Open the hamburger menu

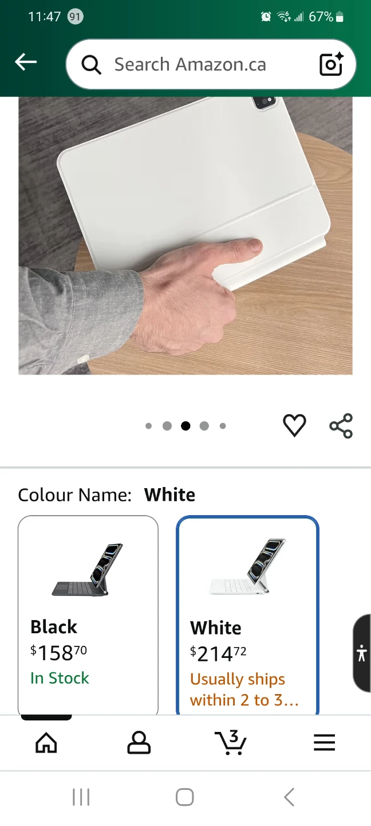click(324, 743)
